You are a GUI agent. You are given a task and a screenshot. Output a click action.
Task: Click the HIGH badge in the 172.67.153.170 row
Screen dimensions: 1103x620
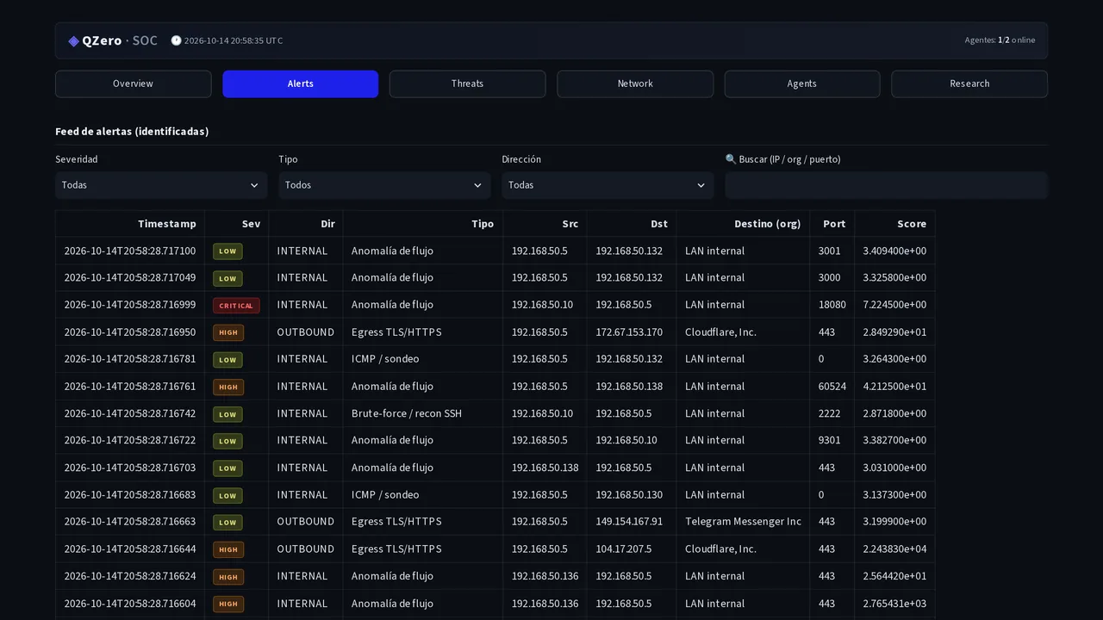[x=228, y=332]
